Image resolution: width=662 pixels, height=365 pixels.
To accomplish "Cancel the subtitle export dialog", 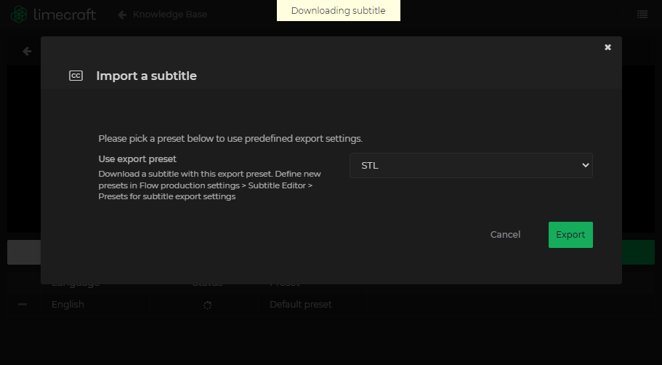I will [505, 235].
